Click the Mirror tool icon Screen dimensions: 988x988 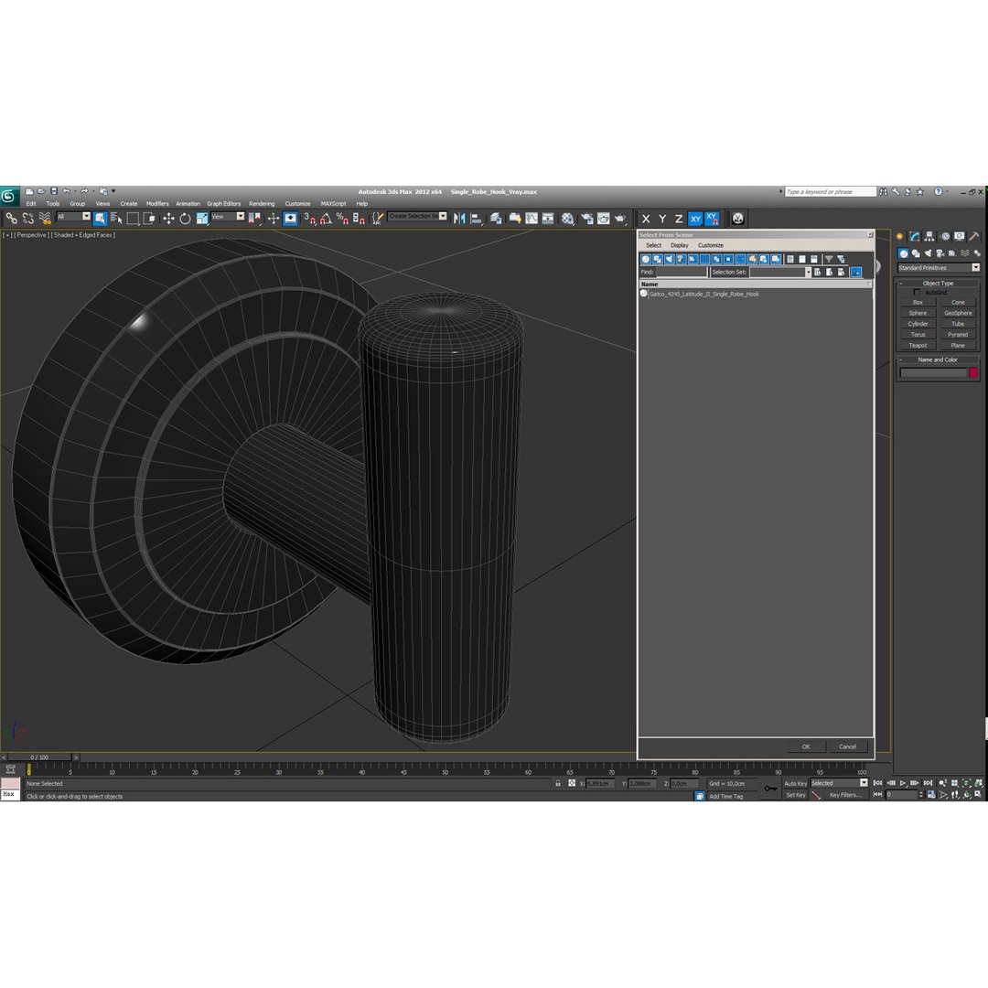pos(459,219)
